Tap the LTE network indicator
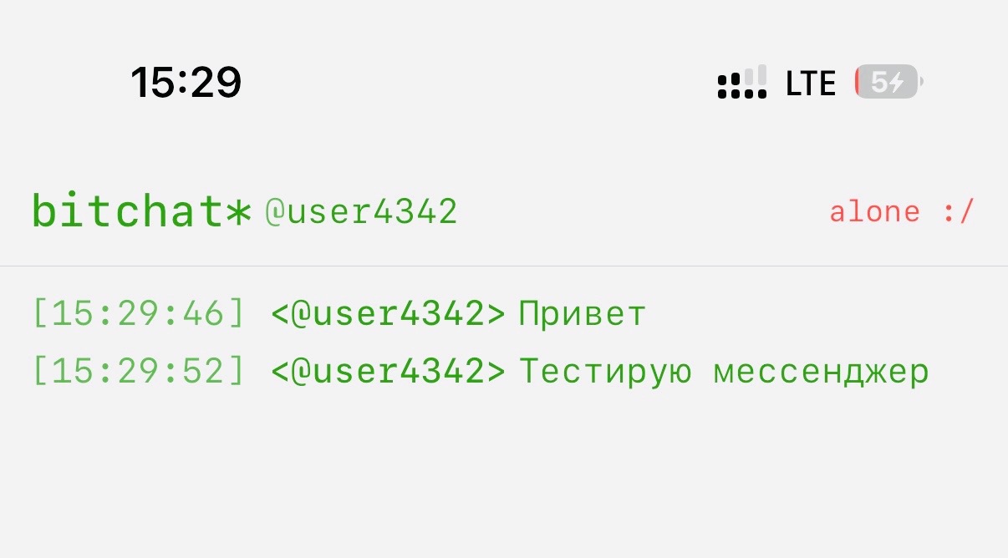The width and height of the screenshot is (1008, 558). click(811, 83)
